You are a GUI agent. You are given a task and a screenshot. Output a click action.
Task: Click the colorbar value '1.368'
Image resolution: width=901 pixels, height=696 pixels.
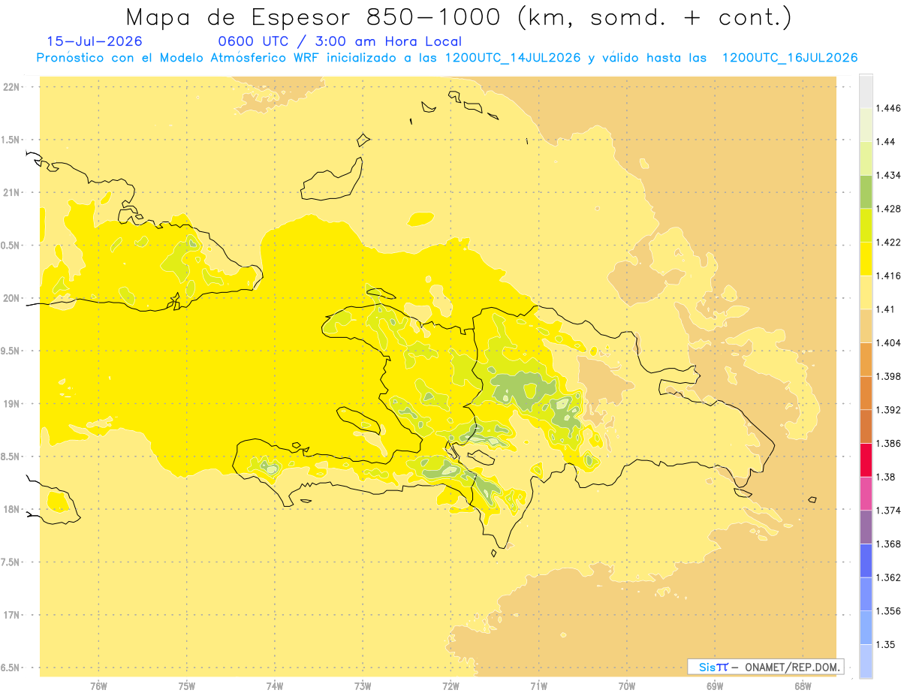coord(888,544)
